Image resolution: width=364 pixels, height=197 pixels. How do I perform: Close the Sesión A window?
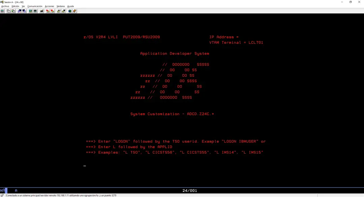(x=359, y=2)
